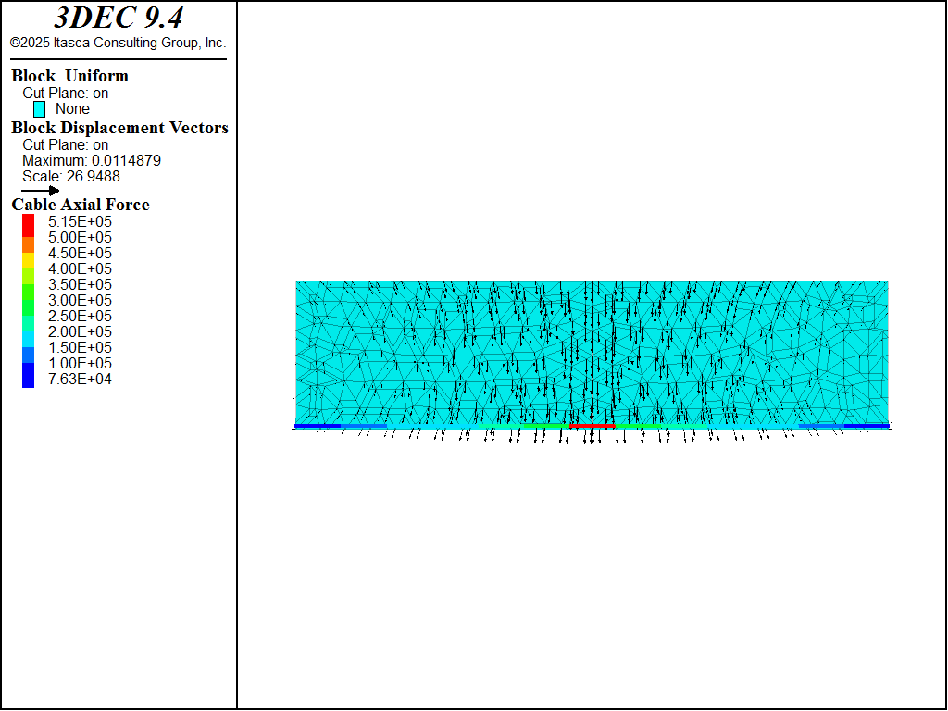948x711 pixels.
Task: Click the red cable segment at beam center
Action: (592, 426)
